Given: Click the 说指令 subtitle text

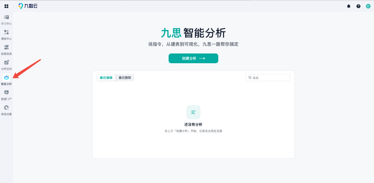Looking at the screenshot, I should pyautogui.click(x=193, y=44).
